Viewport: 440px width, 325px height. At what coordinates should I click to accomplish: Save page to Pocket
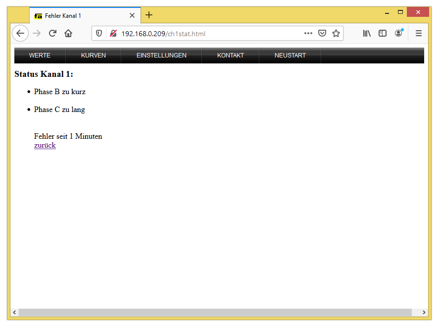322,33
